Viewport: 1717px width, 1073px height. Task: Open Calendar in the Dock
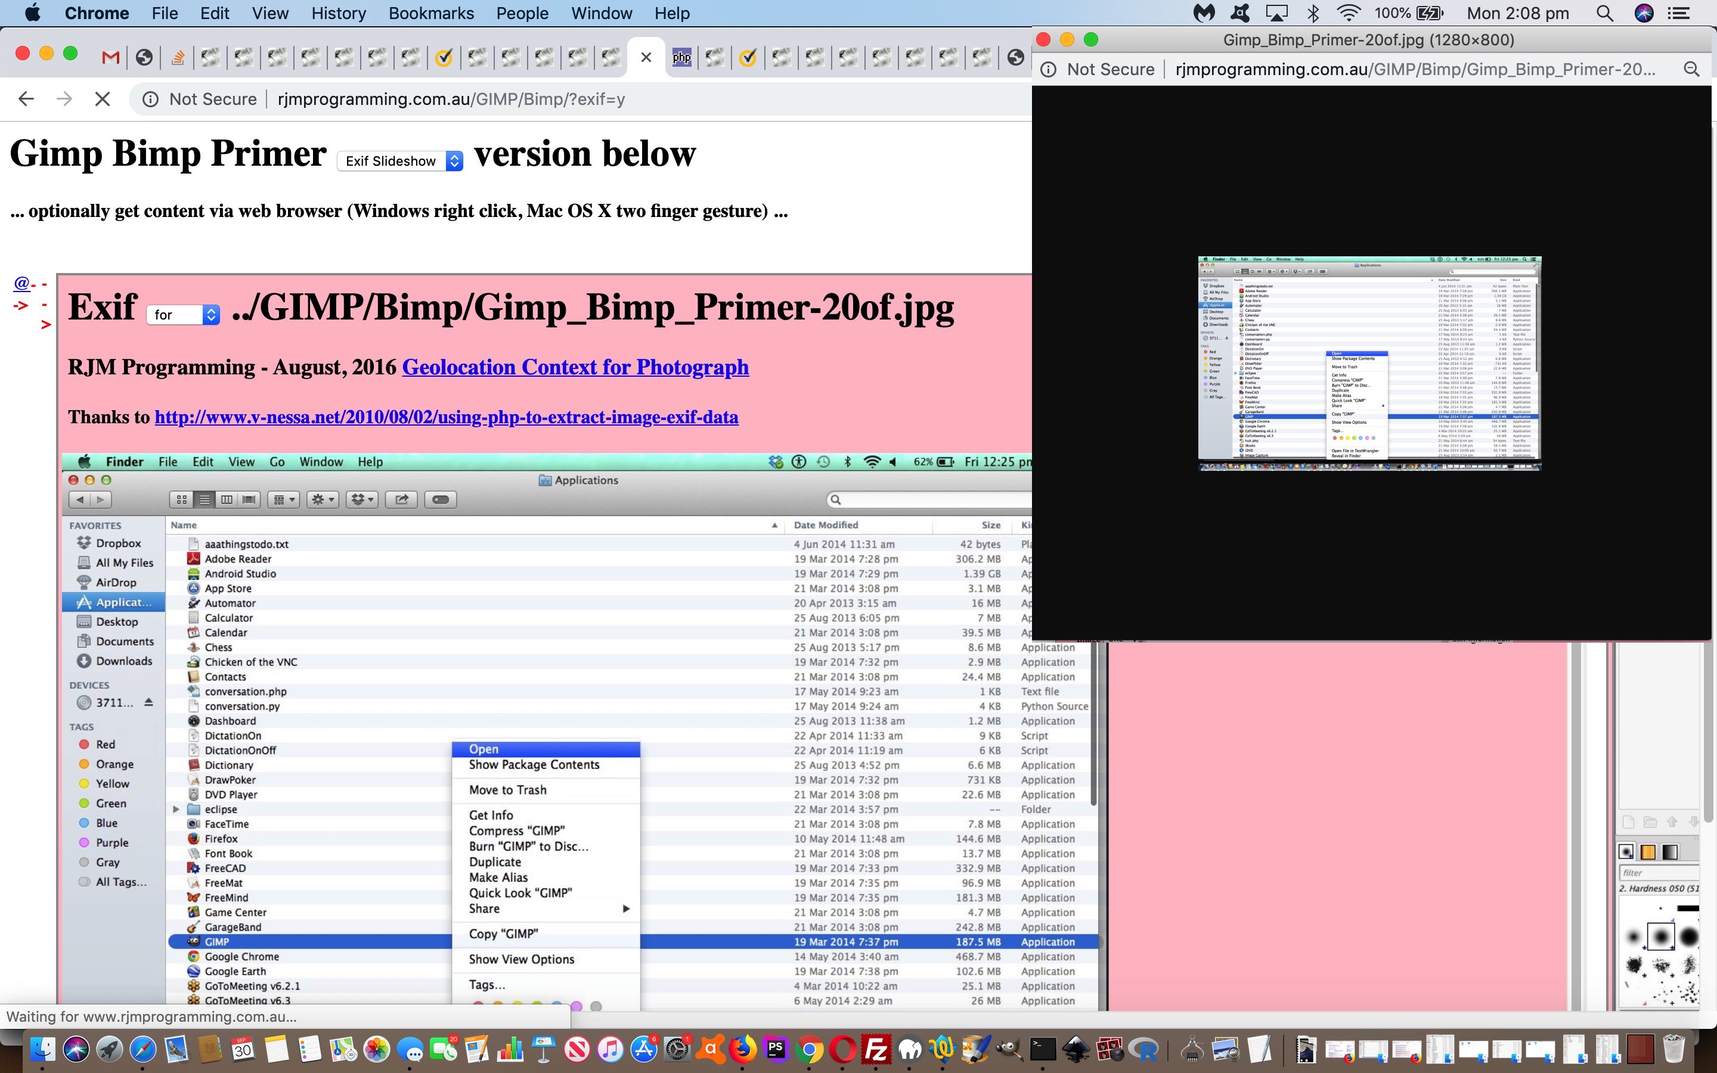(x=243, y=1048)
